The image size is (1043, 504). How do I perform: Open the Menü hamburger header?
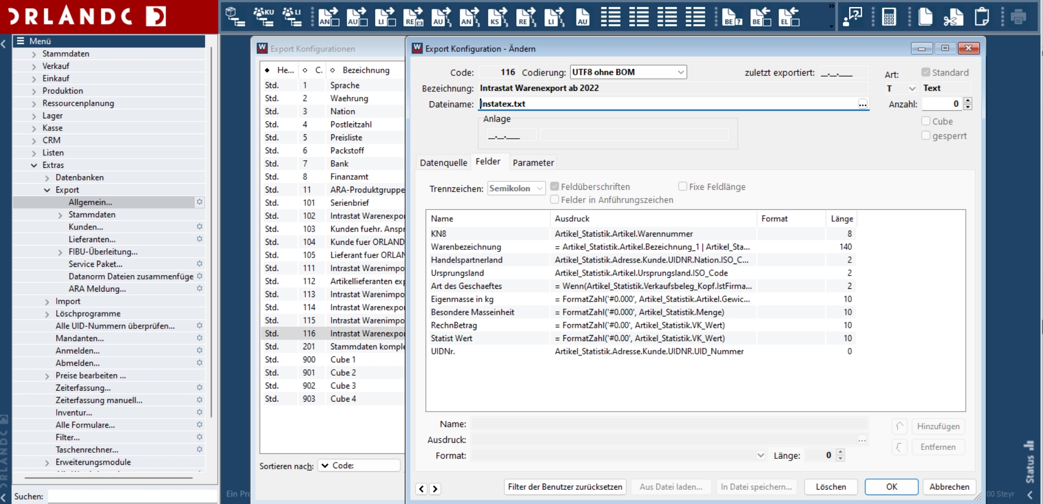click(20, 41)
